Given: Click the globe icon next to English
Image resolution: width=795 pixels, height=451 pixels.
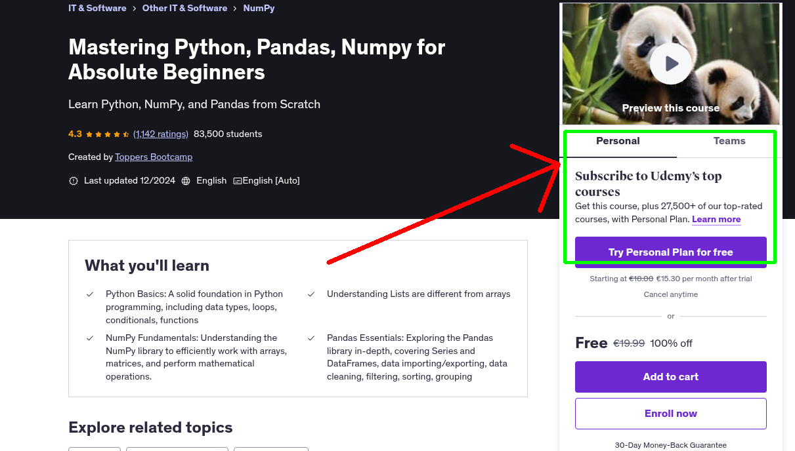Looking at the screenshot, I should (186, 180).
